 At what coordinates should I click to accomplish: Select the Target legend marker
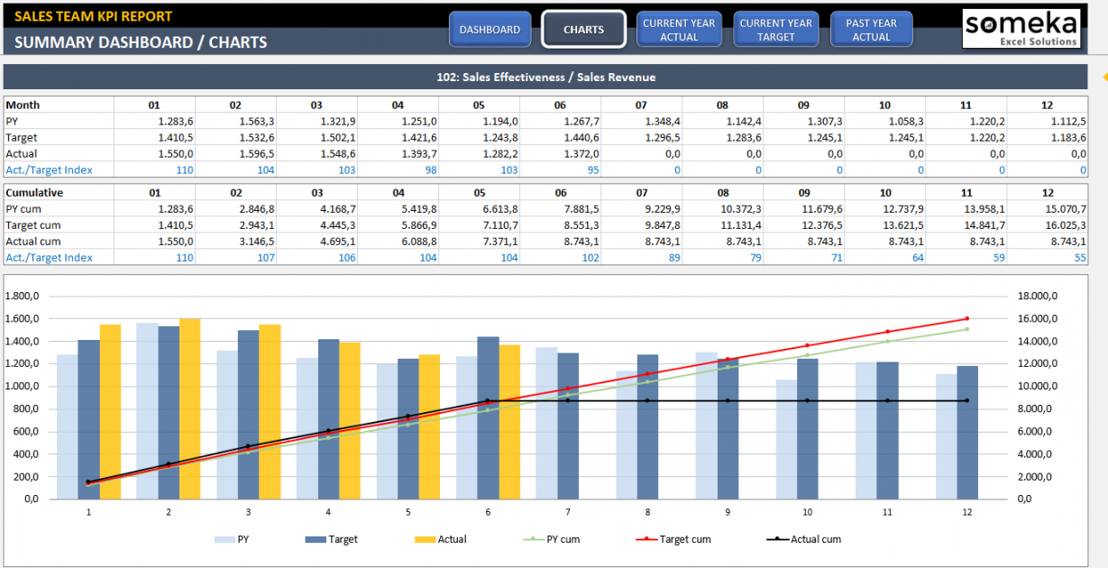click(316, 539)
